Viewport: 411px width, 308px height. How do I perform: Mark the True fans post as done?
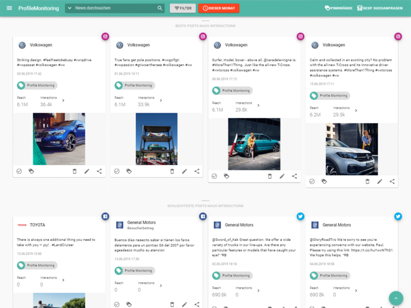click(117, 171)
